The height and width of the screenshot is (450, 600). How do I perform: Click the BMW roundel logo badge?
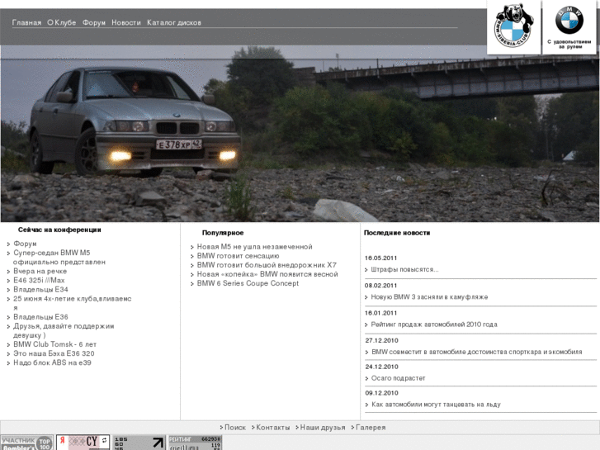coord(569,26)
